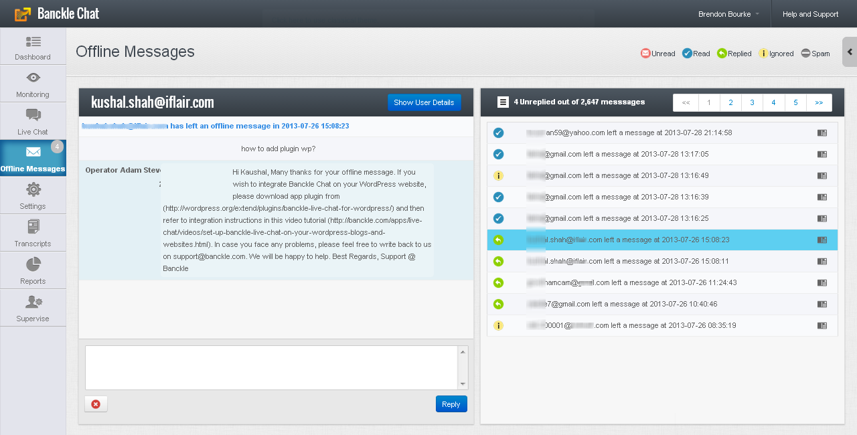Go to first page of messages
Viewport: 857px width, 435px height.
click(686, 102)
